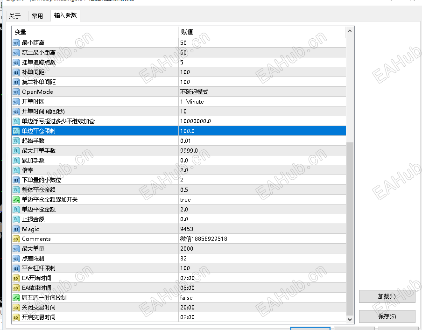Click the icon beside 累加手数
This screenshot has height=330, width=422.
click(16, 161)
